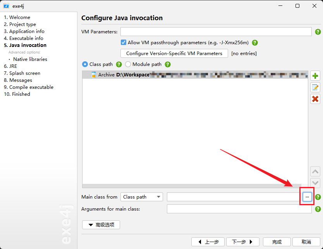
Task: Proceed with the 下一步 button
Action: point(243,242)
